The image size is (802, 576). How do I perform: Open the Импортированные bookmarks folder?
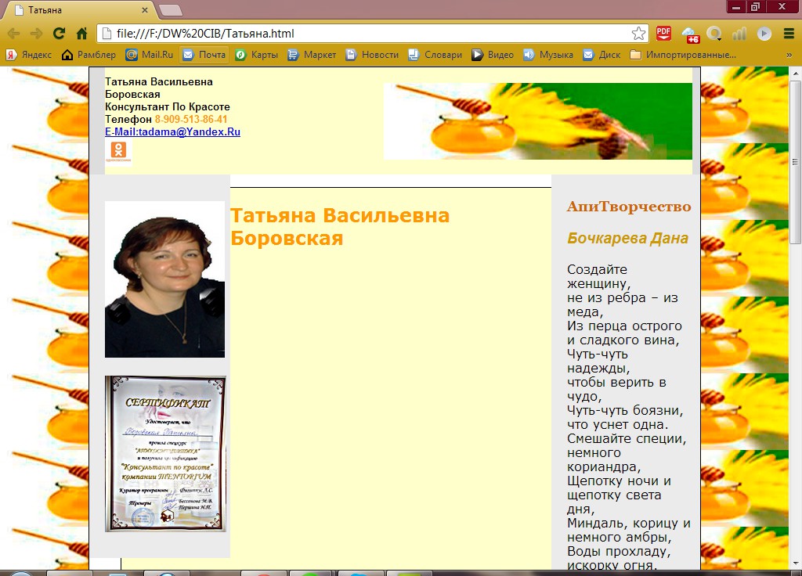coord(683,55)
